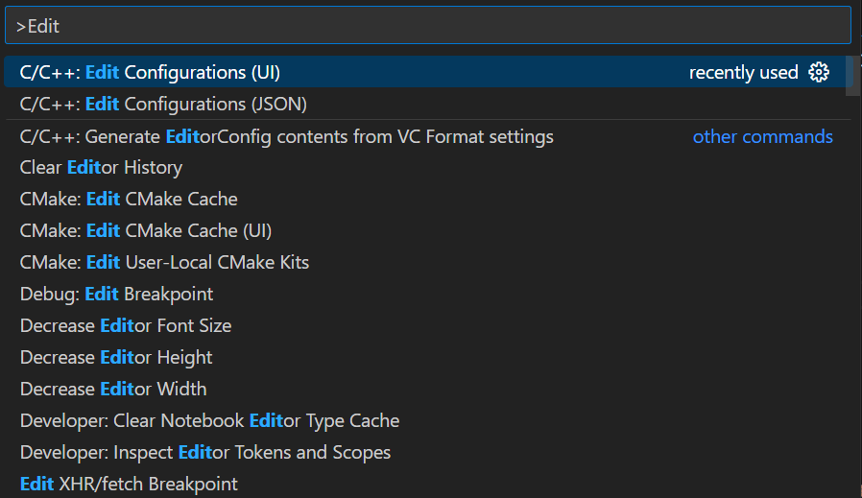Select Edit XHR/fetch Breakpoint command
Viewport: 862px width, 498px height.
[129, 484]
